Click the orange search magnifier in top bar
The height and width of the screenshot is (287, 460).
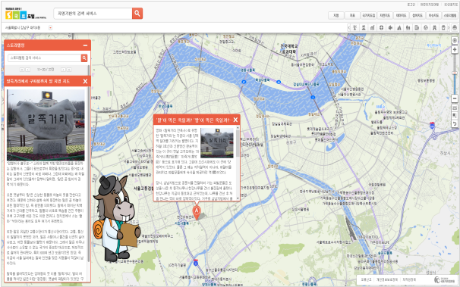[x=137, y=14]
